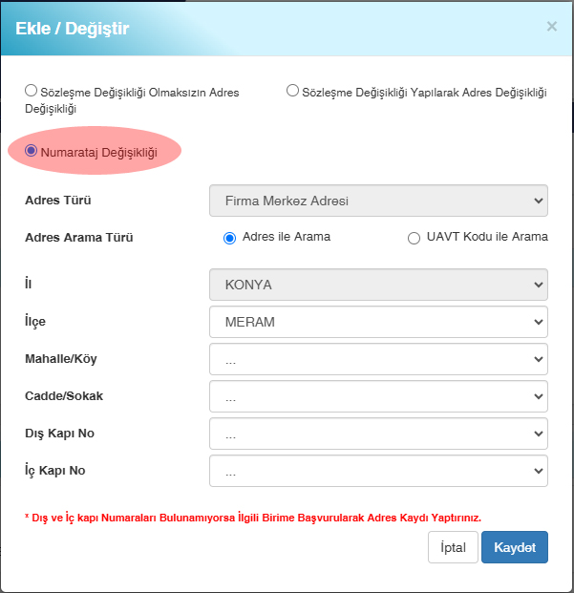Click the red address record warning text
The width and height of the screenshot is (574, 593).
[x=253, y=518]
